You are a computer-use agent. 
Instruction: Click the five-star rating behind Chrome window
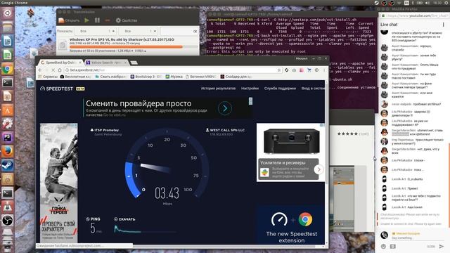click(x=347, y=134)
